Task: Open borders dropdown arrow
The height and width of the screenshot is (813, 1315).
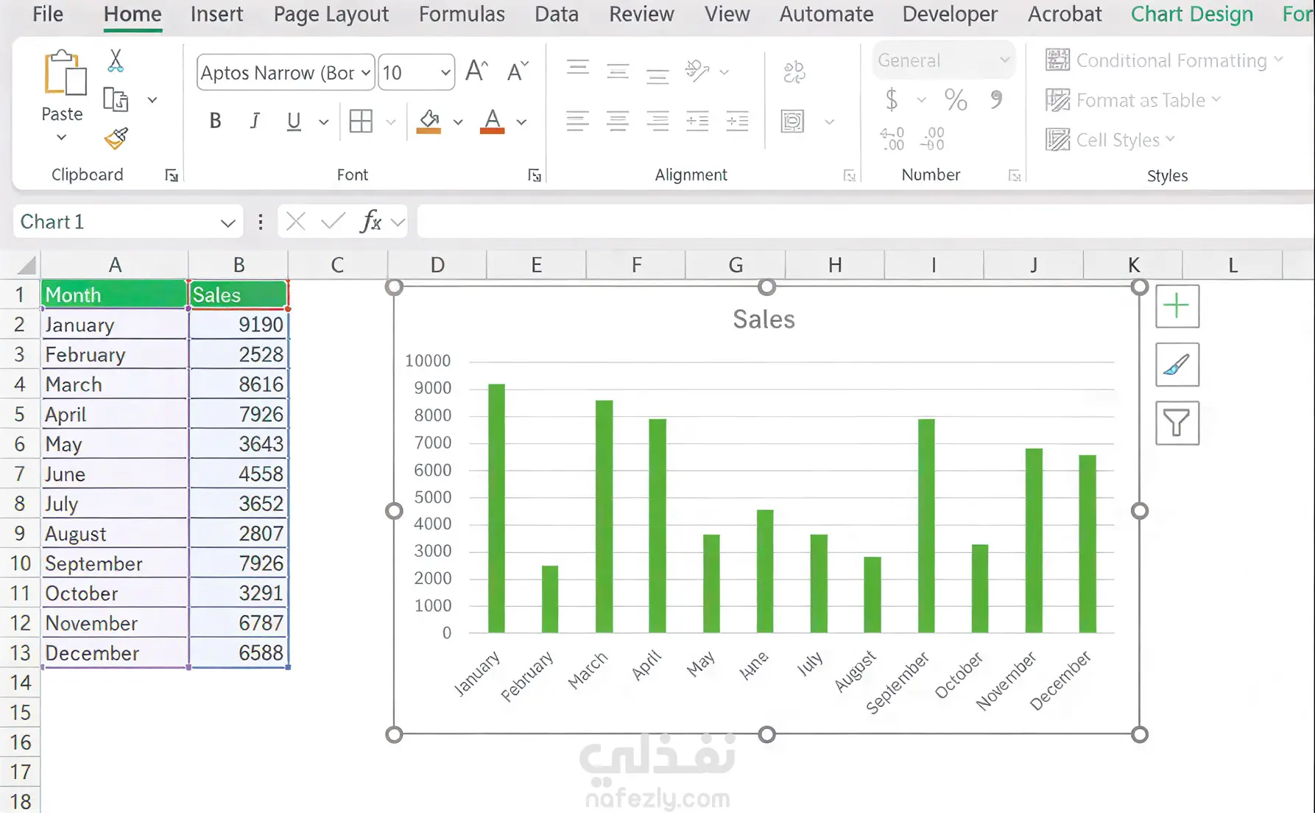Action: [x=391, y=122]
